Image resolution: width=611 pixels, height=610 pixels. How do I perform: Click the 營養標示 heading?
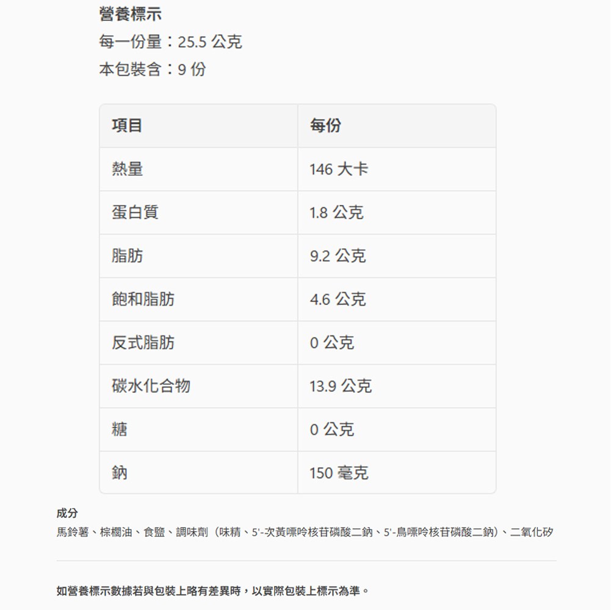click(x=130, y=15)
